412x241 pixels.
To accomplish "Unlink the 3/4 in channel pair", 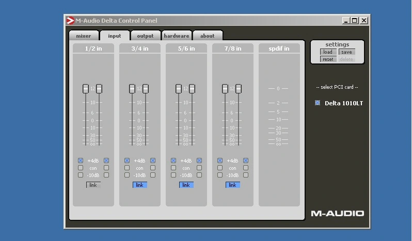I will click(x=139, y=185).
